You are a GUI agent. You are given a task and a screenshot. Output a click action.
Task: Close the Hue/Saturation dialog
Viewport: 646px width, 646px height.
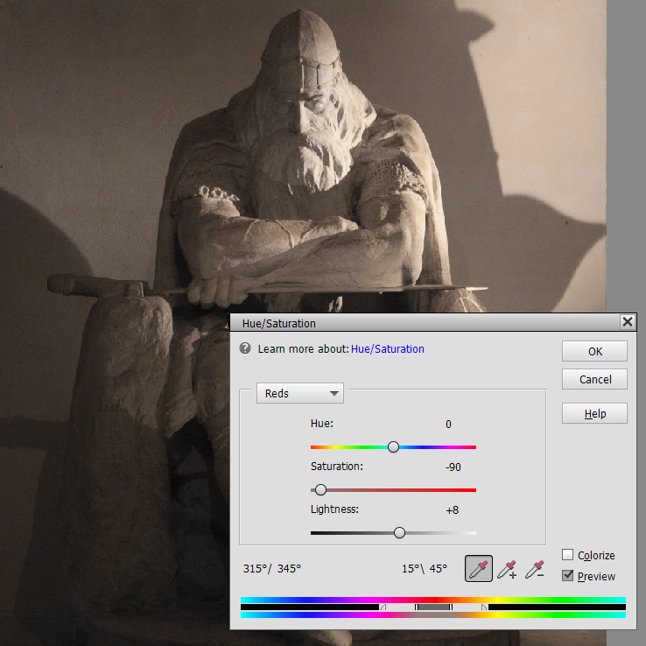pos(627,322)
